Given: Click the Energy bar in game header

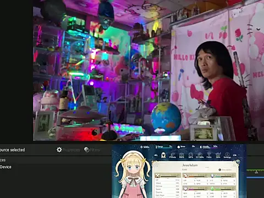Looking at the screenshot, I should [164, 147].
